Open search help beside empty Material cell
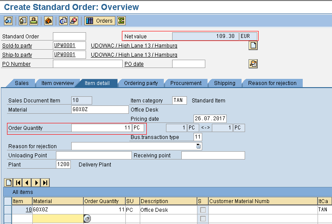Screen dimensions: 332x224 (87, 218)
